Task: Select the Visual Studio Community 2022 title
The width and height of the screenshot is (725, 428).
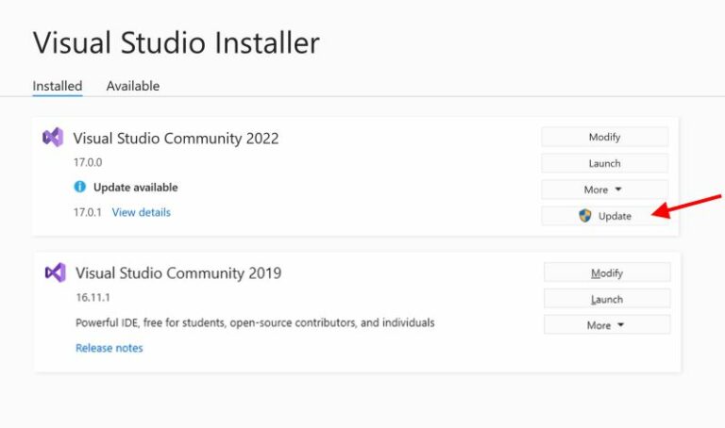Action: (x=177, y=139)
